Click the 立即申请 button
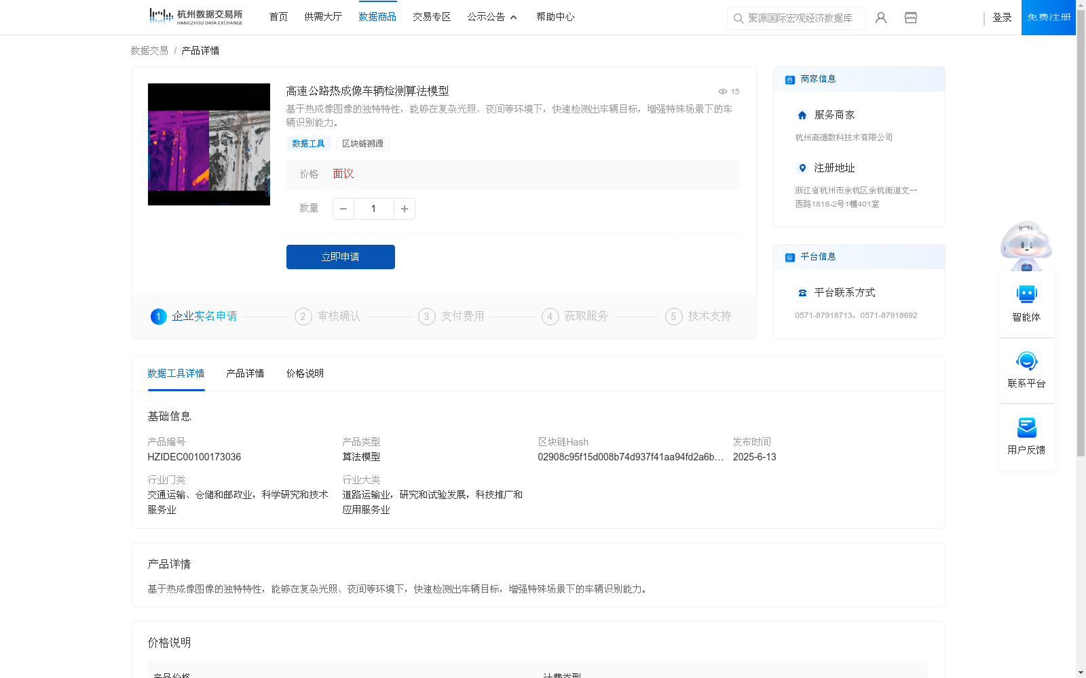 (341, 257)
